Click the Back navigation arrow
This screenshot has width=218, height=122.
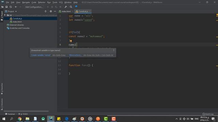click(x=16, y=7)
